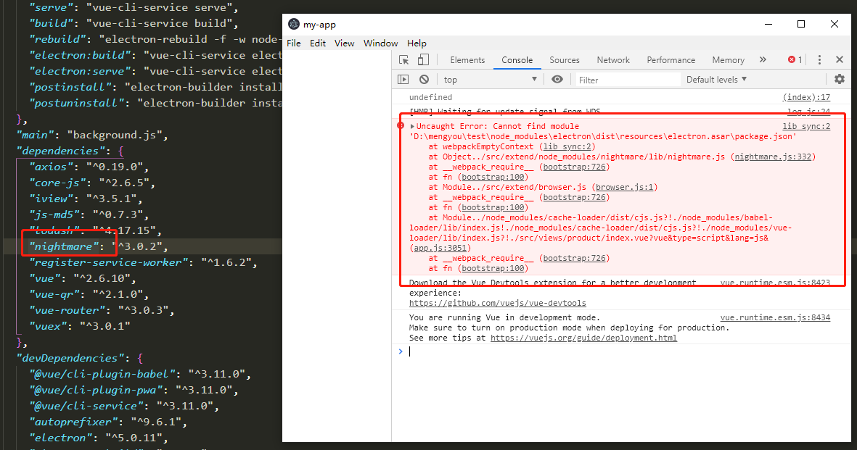The height and width of the screenshot is (450, 857).
Task: Open the vue-devtools GitHub link
Action: [x=497, y=303]
